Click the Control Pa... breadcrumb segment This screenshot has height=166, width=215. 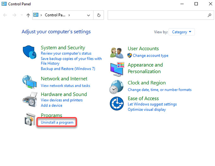55,15
